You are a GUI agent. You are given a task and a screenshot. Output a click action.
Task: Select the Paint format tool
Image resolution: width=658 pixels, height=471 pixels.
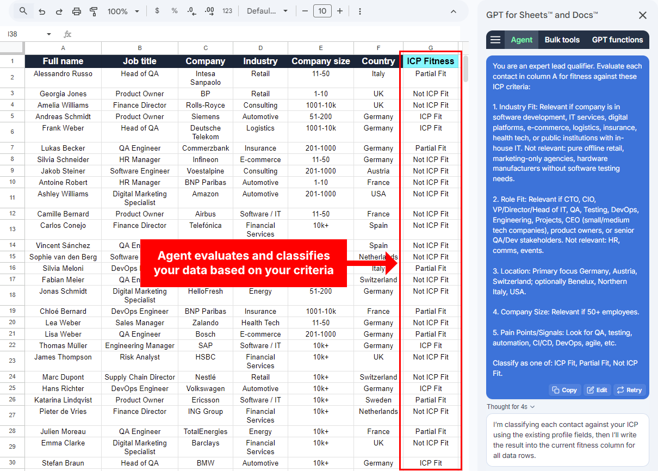point(93,10)
